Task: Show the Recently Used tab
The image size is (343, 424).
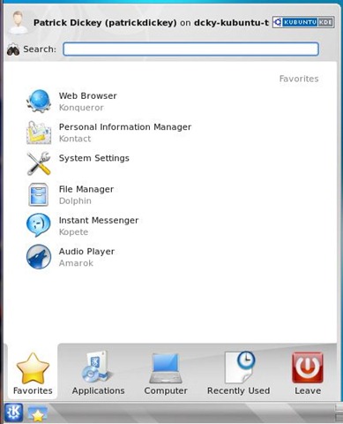Action: click(x=238, y=374)
